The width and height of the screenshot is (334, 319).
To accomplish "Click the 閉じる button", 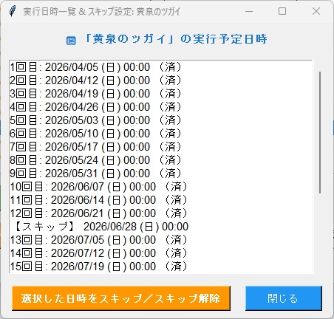I will click(284, 298).
